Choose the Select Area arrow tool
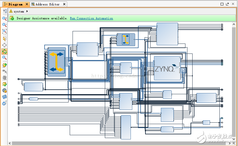 pyautogui.click(x=5, y=38)
